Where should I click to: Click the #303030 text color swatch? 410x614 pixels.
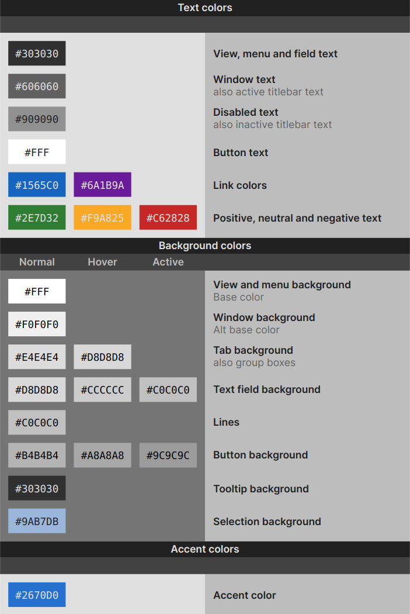pos(37,53)
